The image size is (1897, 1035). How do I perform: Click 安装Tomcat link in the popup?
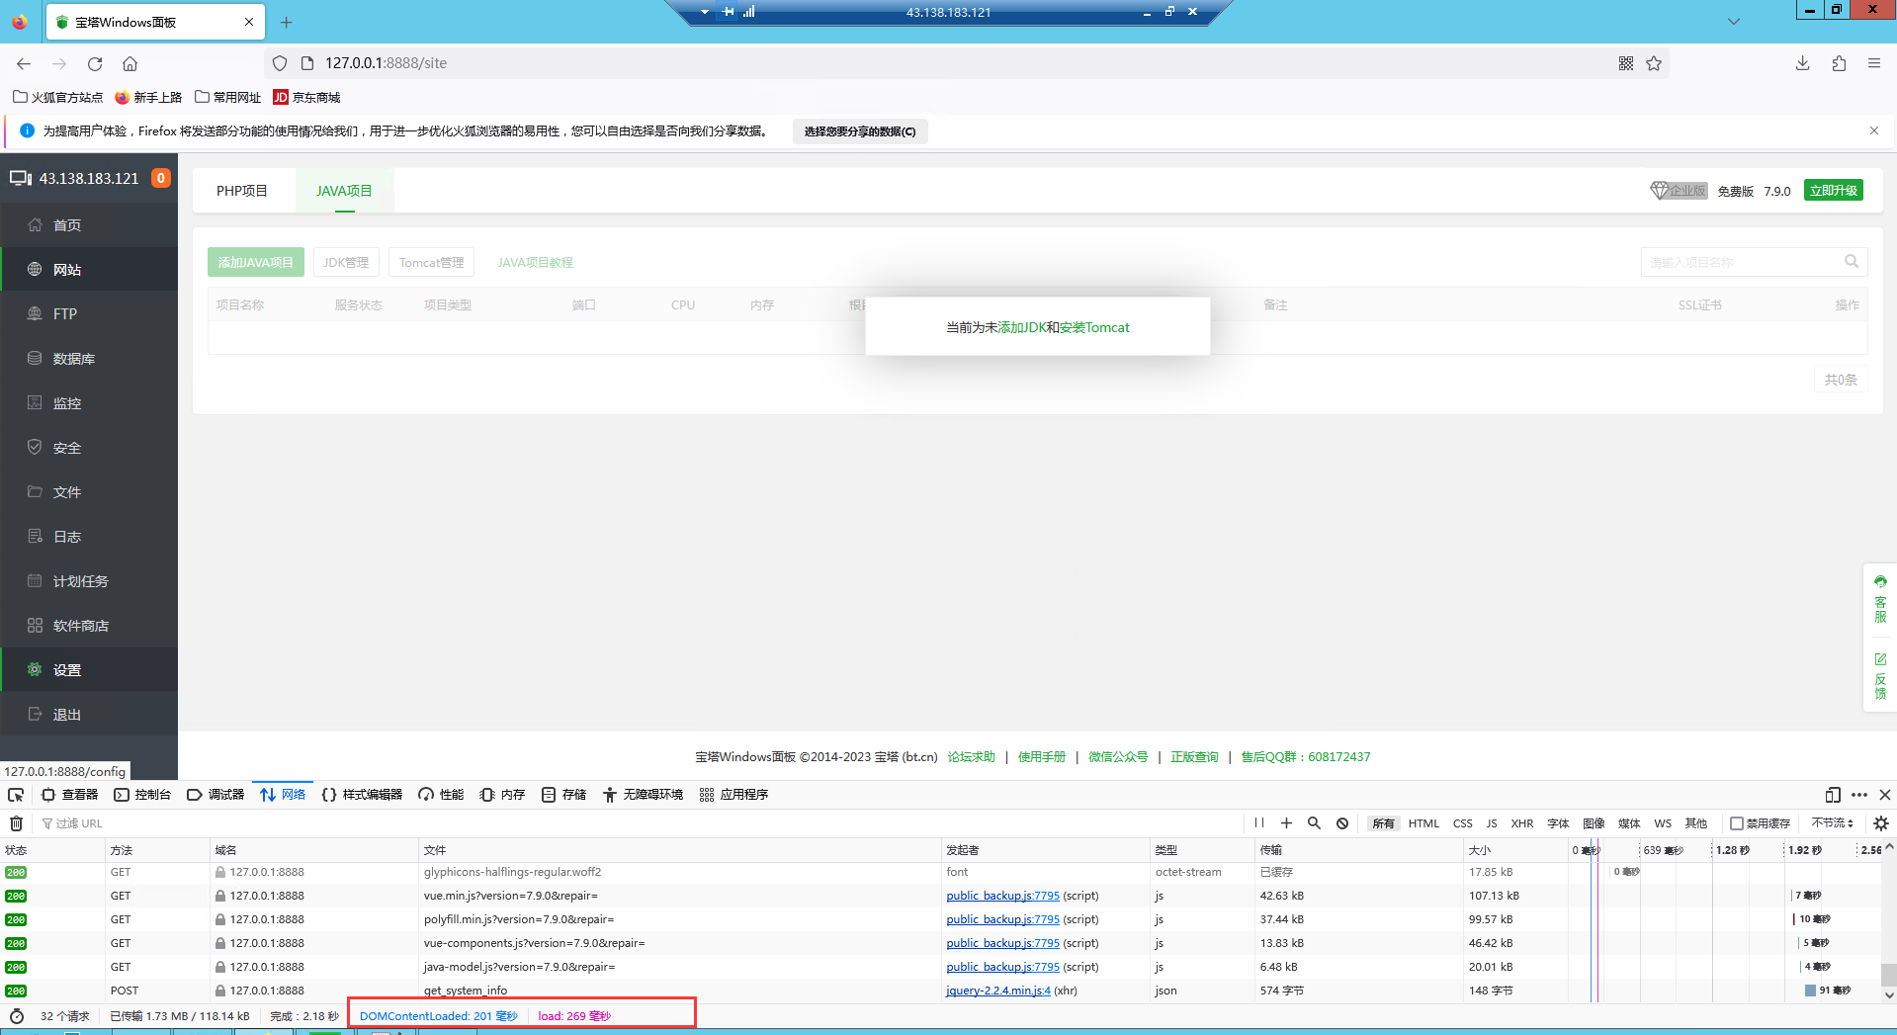point(1094,327)
